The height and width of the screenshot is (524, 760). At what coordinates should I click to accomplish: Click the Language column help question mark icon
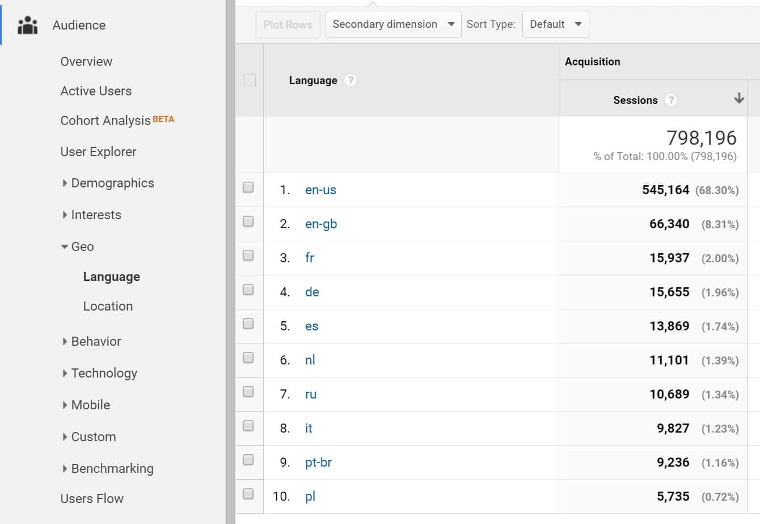click(x=349, y=80)
